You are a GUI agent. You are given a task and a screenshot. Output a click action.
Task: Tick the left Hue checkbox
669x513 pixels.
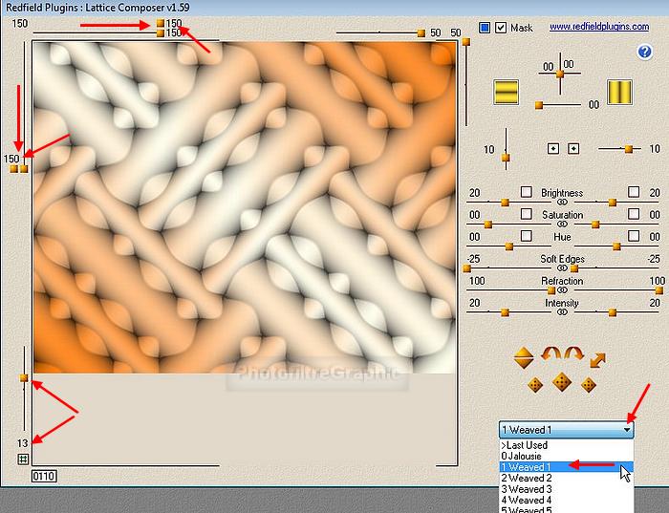tap(526, 236)
